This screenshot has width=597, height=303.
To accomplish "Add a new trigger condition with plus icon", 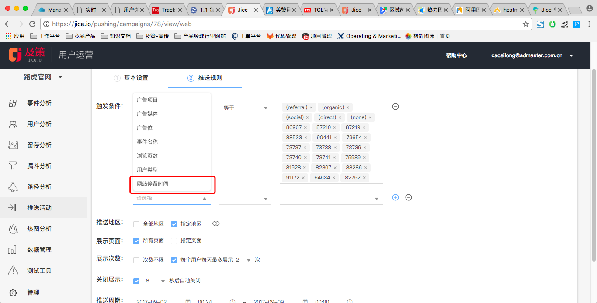I will pyautogui.click(x=395, y=197).
